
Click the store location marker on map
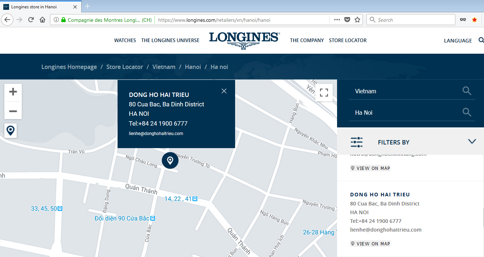(x=170, y=160)
